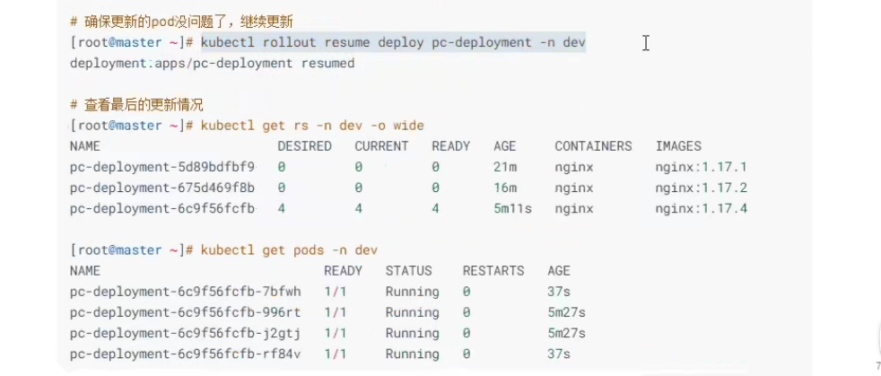Screen dimensions: 881x376
Task: Click pod pc-deployment-6c9f56fcfb-996rt
Action: (x=186, y=312)
